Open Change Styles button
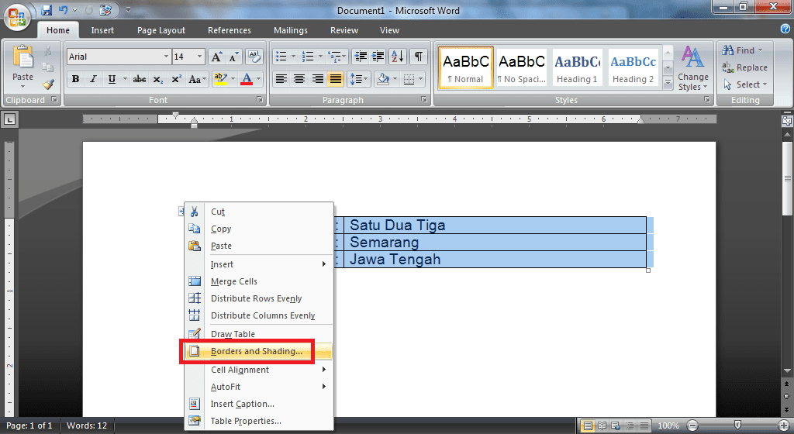The width and height of the screenshot is (794, 434). [692, 68]
